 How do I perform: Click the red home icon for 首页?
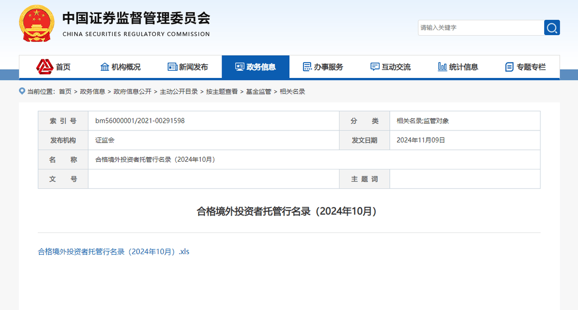(45, 66)
